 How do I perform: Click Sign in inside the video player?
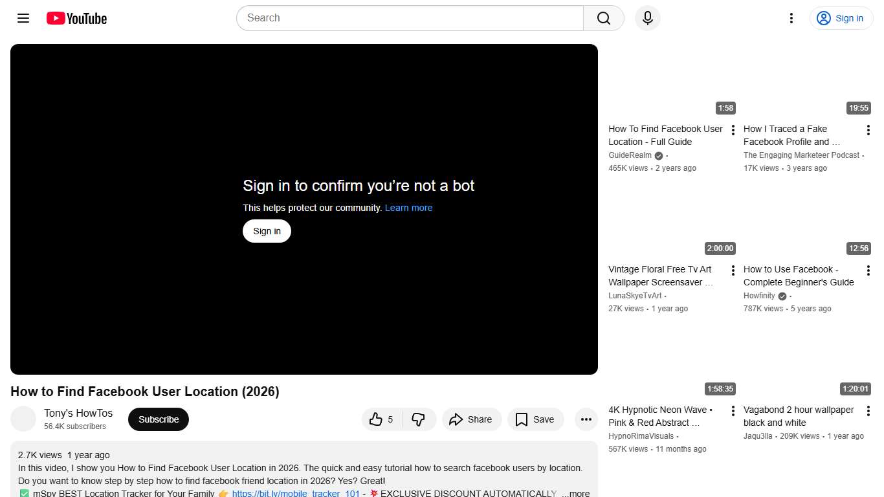266,231
